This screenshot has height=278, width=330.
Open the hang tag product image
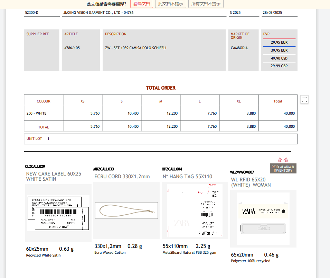(x=195, y=210)
